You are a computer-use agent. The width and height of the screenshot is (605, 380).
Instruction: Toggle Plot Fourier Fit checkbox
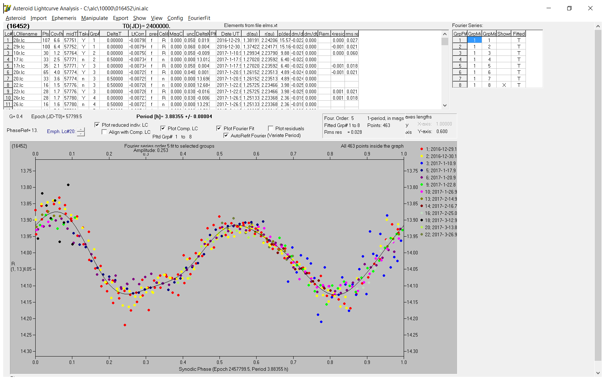point(219,128)
